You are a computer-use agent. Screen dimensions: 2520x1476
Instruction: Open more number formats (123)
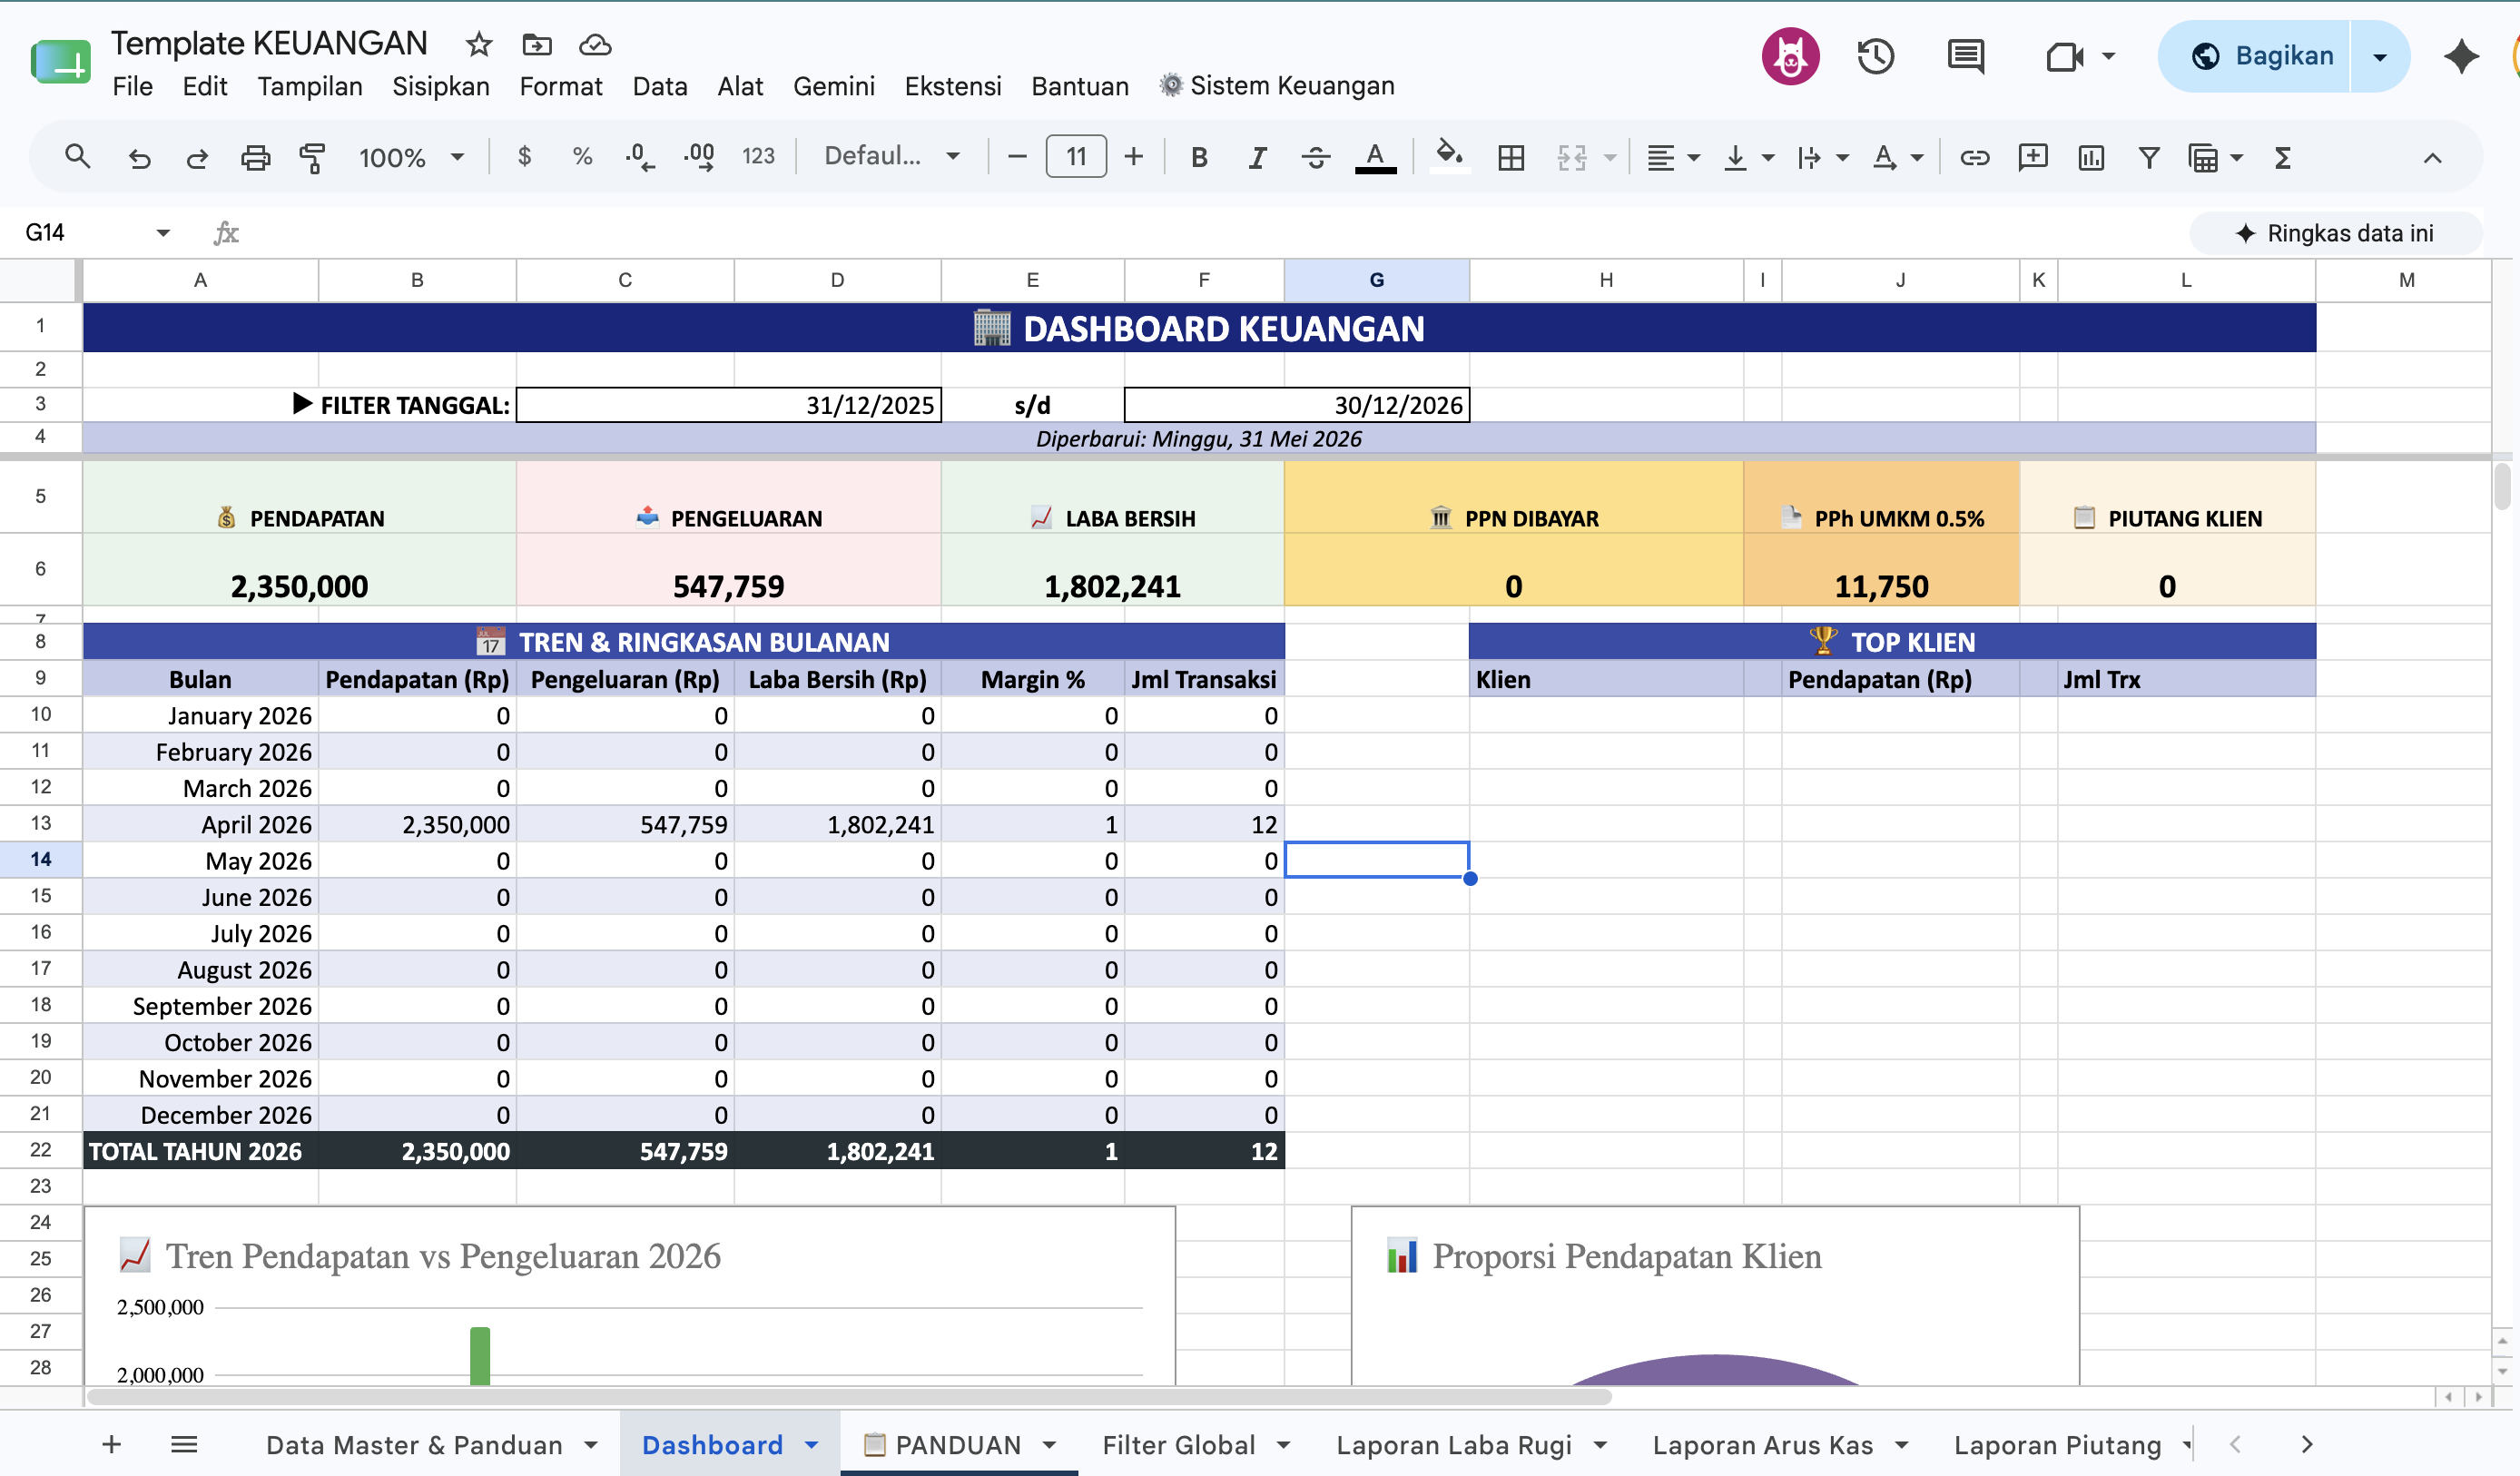pyautogui.click(x=758, y=157)
